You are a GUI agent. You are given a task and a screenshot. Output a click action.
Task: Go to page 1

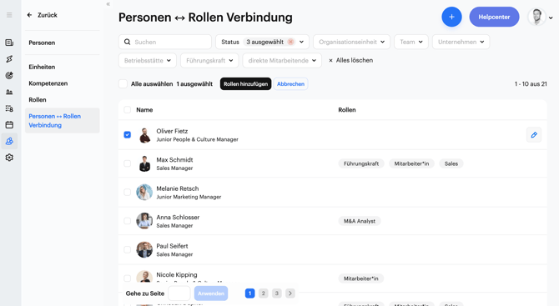pos(250,293)
